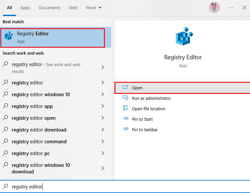Switch to the Documents tab
The height and width of the screenshot is (193, 250).
tap(49, 8)
